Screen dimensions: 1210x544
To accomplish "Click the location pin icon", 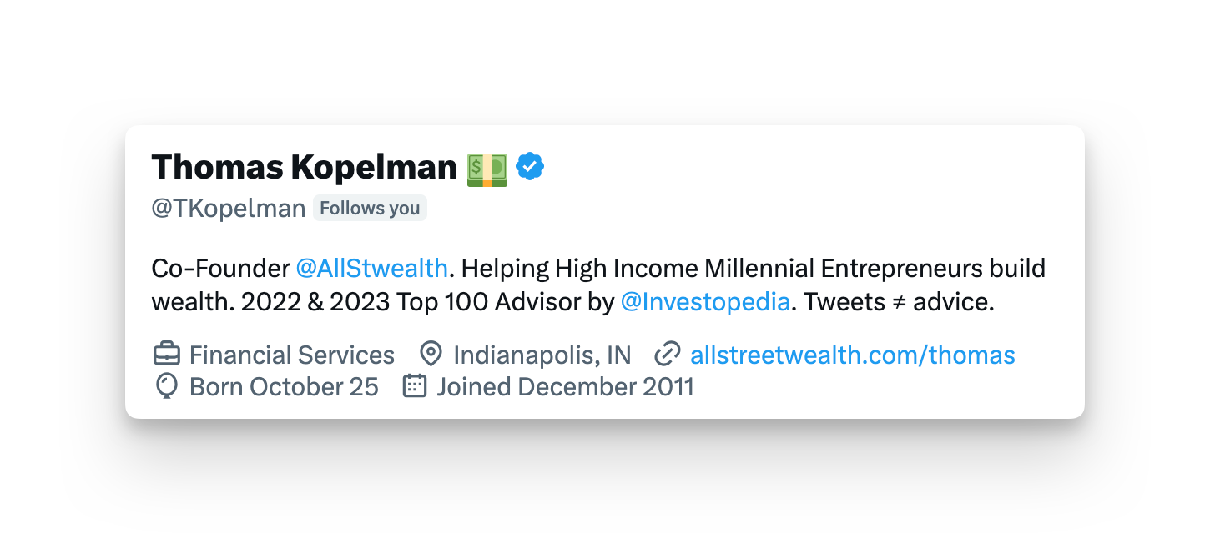I will tap(431, 355).
